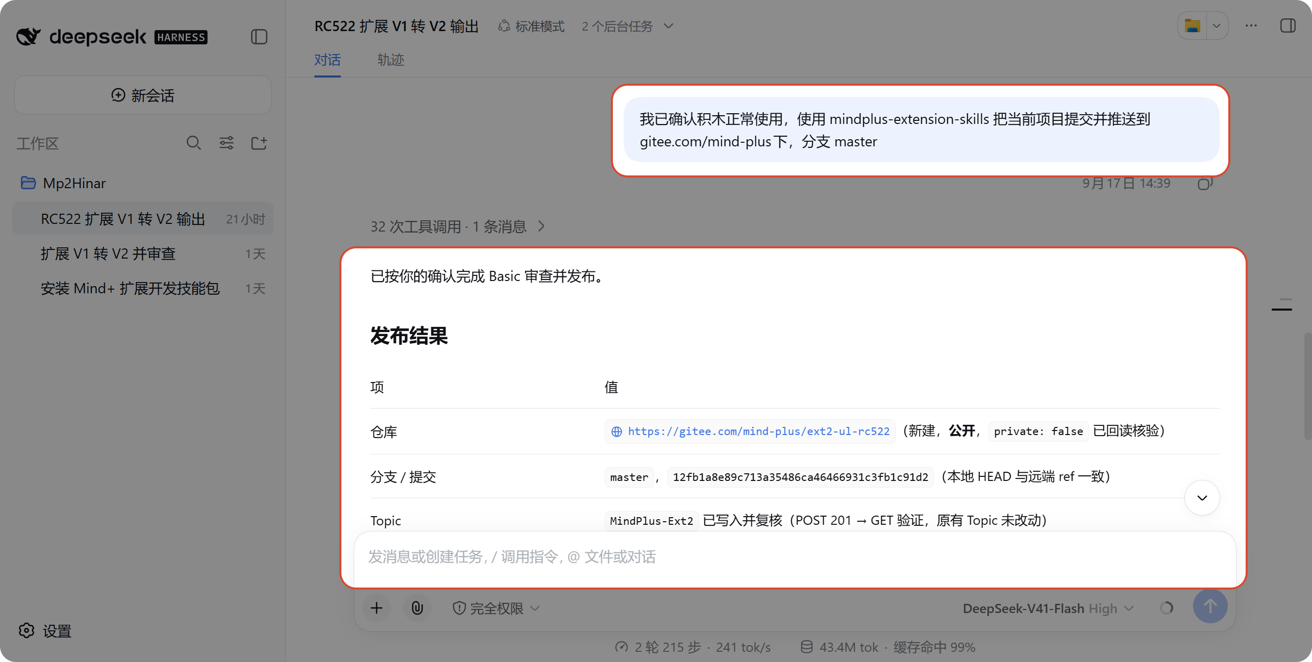Click the private: false code tag

[x=1038, y=431]
